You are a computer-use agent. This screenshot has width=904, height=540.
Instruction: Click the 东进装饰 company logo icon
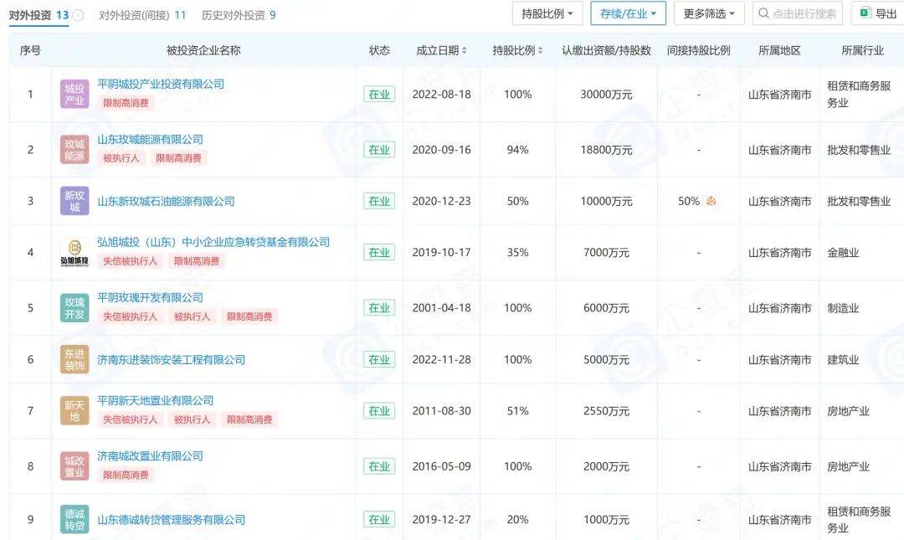point(74,359)
